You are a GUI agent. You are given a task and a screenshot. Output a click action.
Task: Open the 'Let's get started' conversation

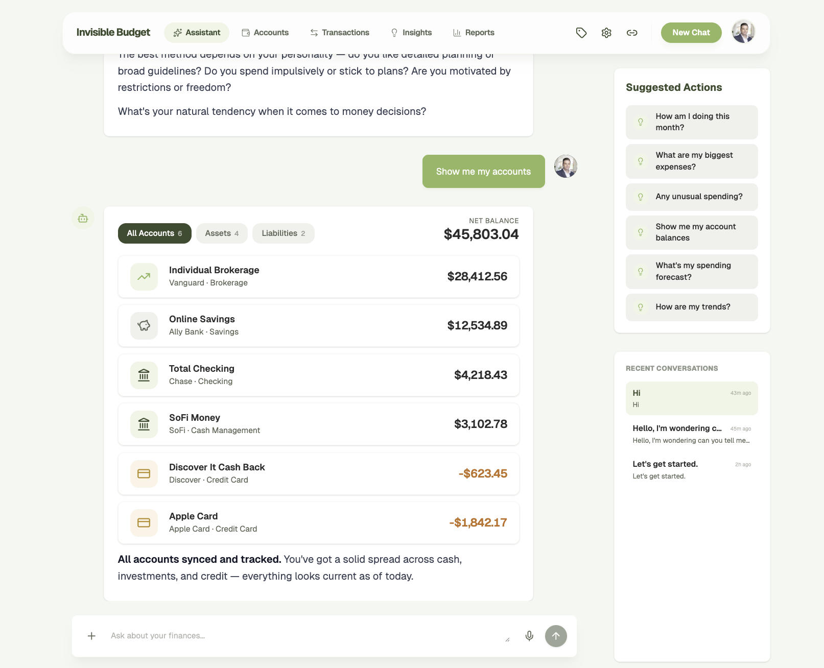(692, 469)
